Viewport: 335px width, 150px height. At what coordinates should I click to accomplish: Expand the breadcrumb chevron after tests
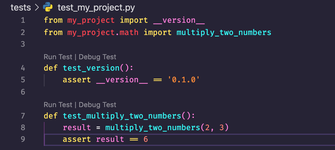click(37, 8)
